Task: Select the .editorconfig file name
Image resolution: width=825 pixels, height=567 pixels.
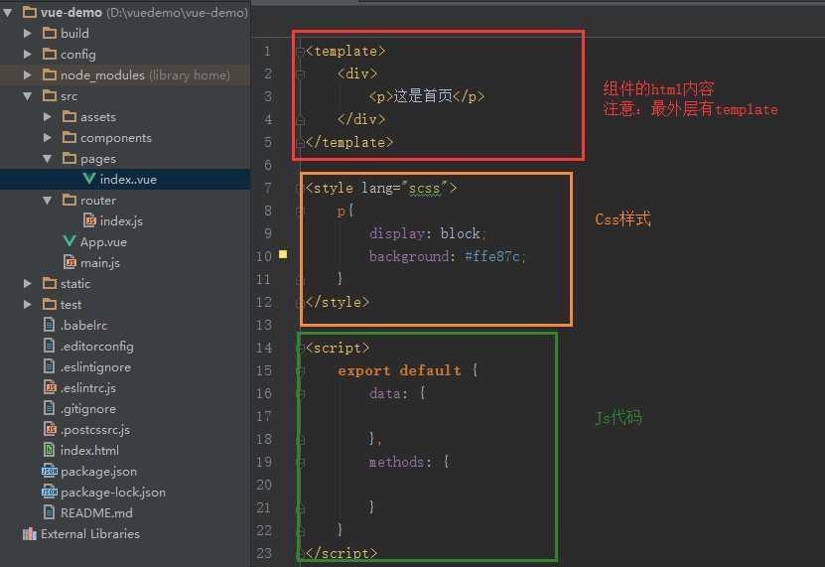Action: (x=97, y=347)
